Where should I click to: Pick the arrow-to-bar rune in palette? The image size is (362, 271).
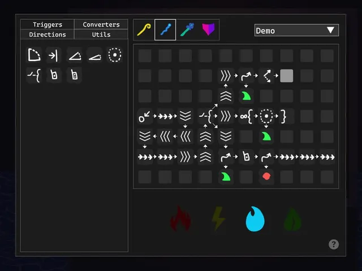(x=54, y=55)
